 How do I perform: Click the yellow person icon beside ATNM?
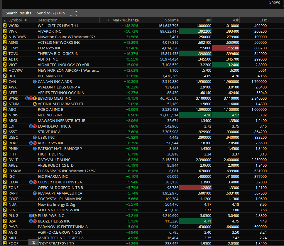(x=35, y=104)
